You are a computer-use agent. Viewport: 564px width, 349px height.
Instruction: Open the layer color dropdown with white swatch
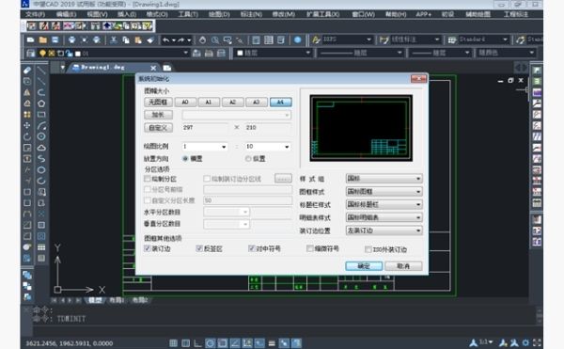coord(274,53)
